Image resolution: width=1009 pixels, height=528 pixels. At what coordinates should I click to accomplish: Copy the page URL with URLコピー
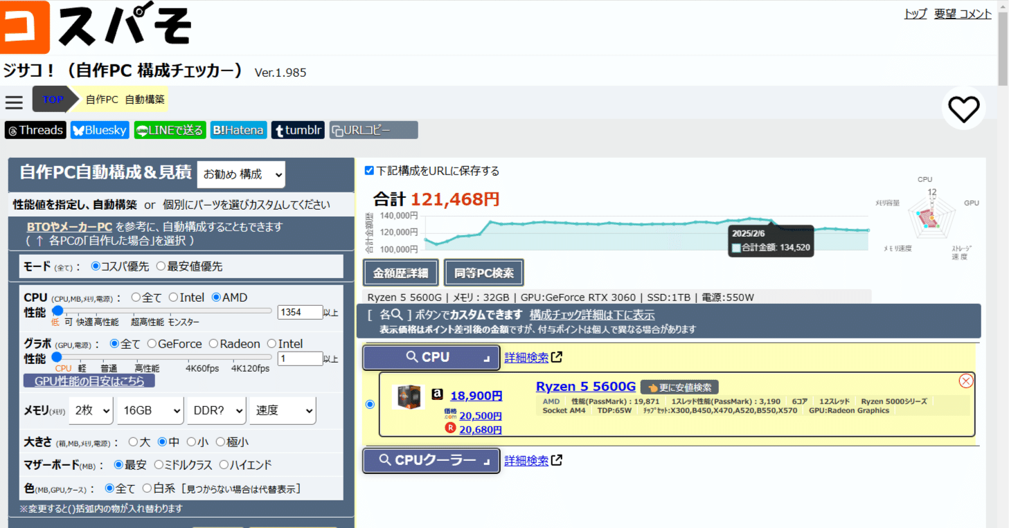[x=373, y=129]
